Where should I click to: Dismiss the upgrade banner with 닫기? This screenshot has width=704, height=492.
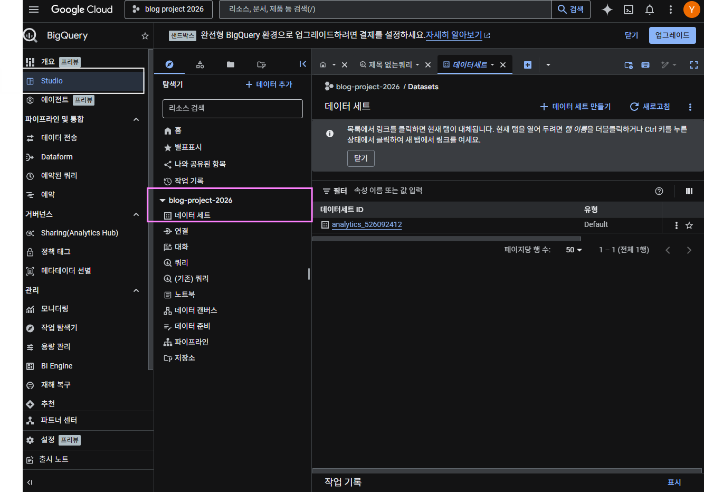[631, 35]
